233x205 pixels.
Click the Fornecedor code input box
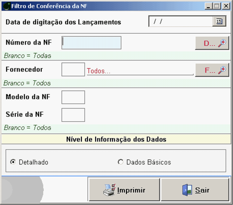click(x=73, y=69)
